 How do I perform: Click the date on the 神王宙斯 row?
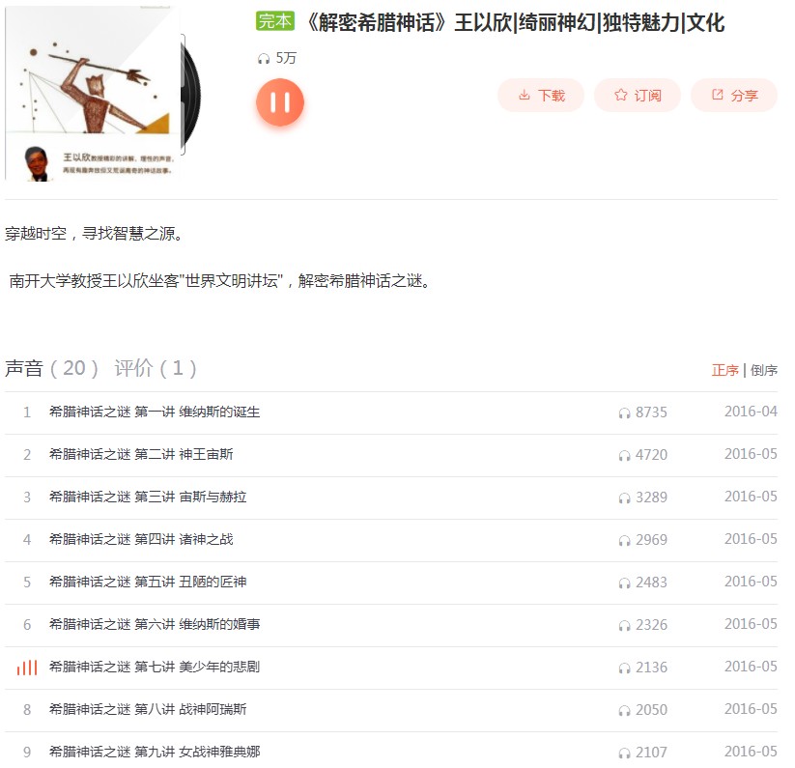coord(751,454)
